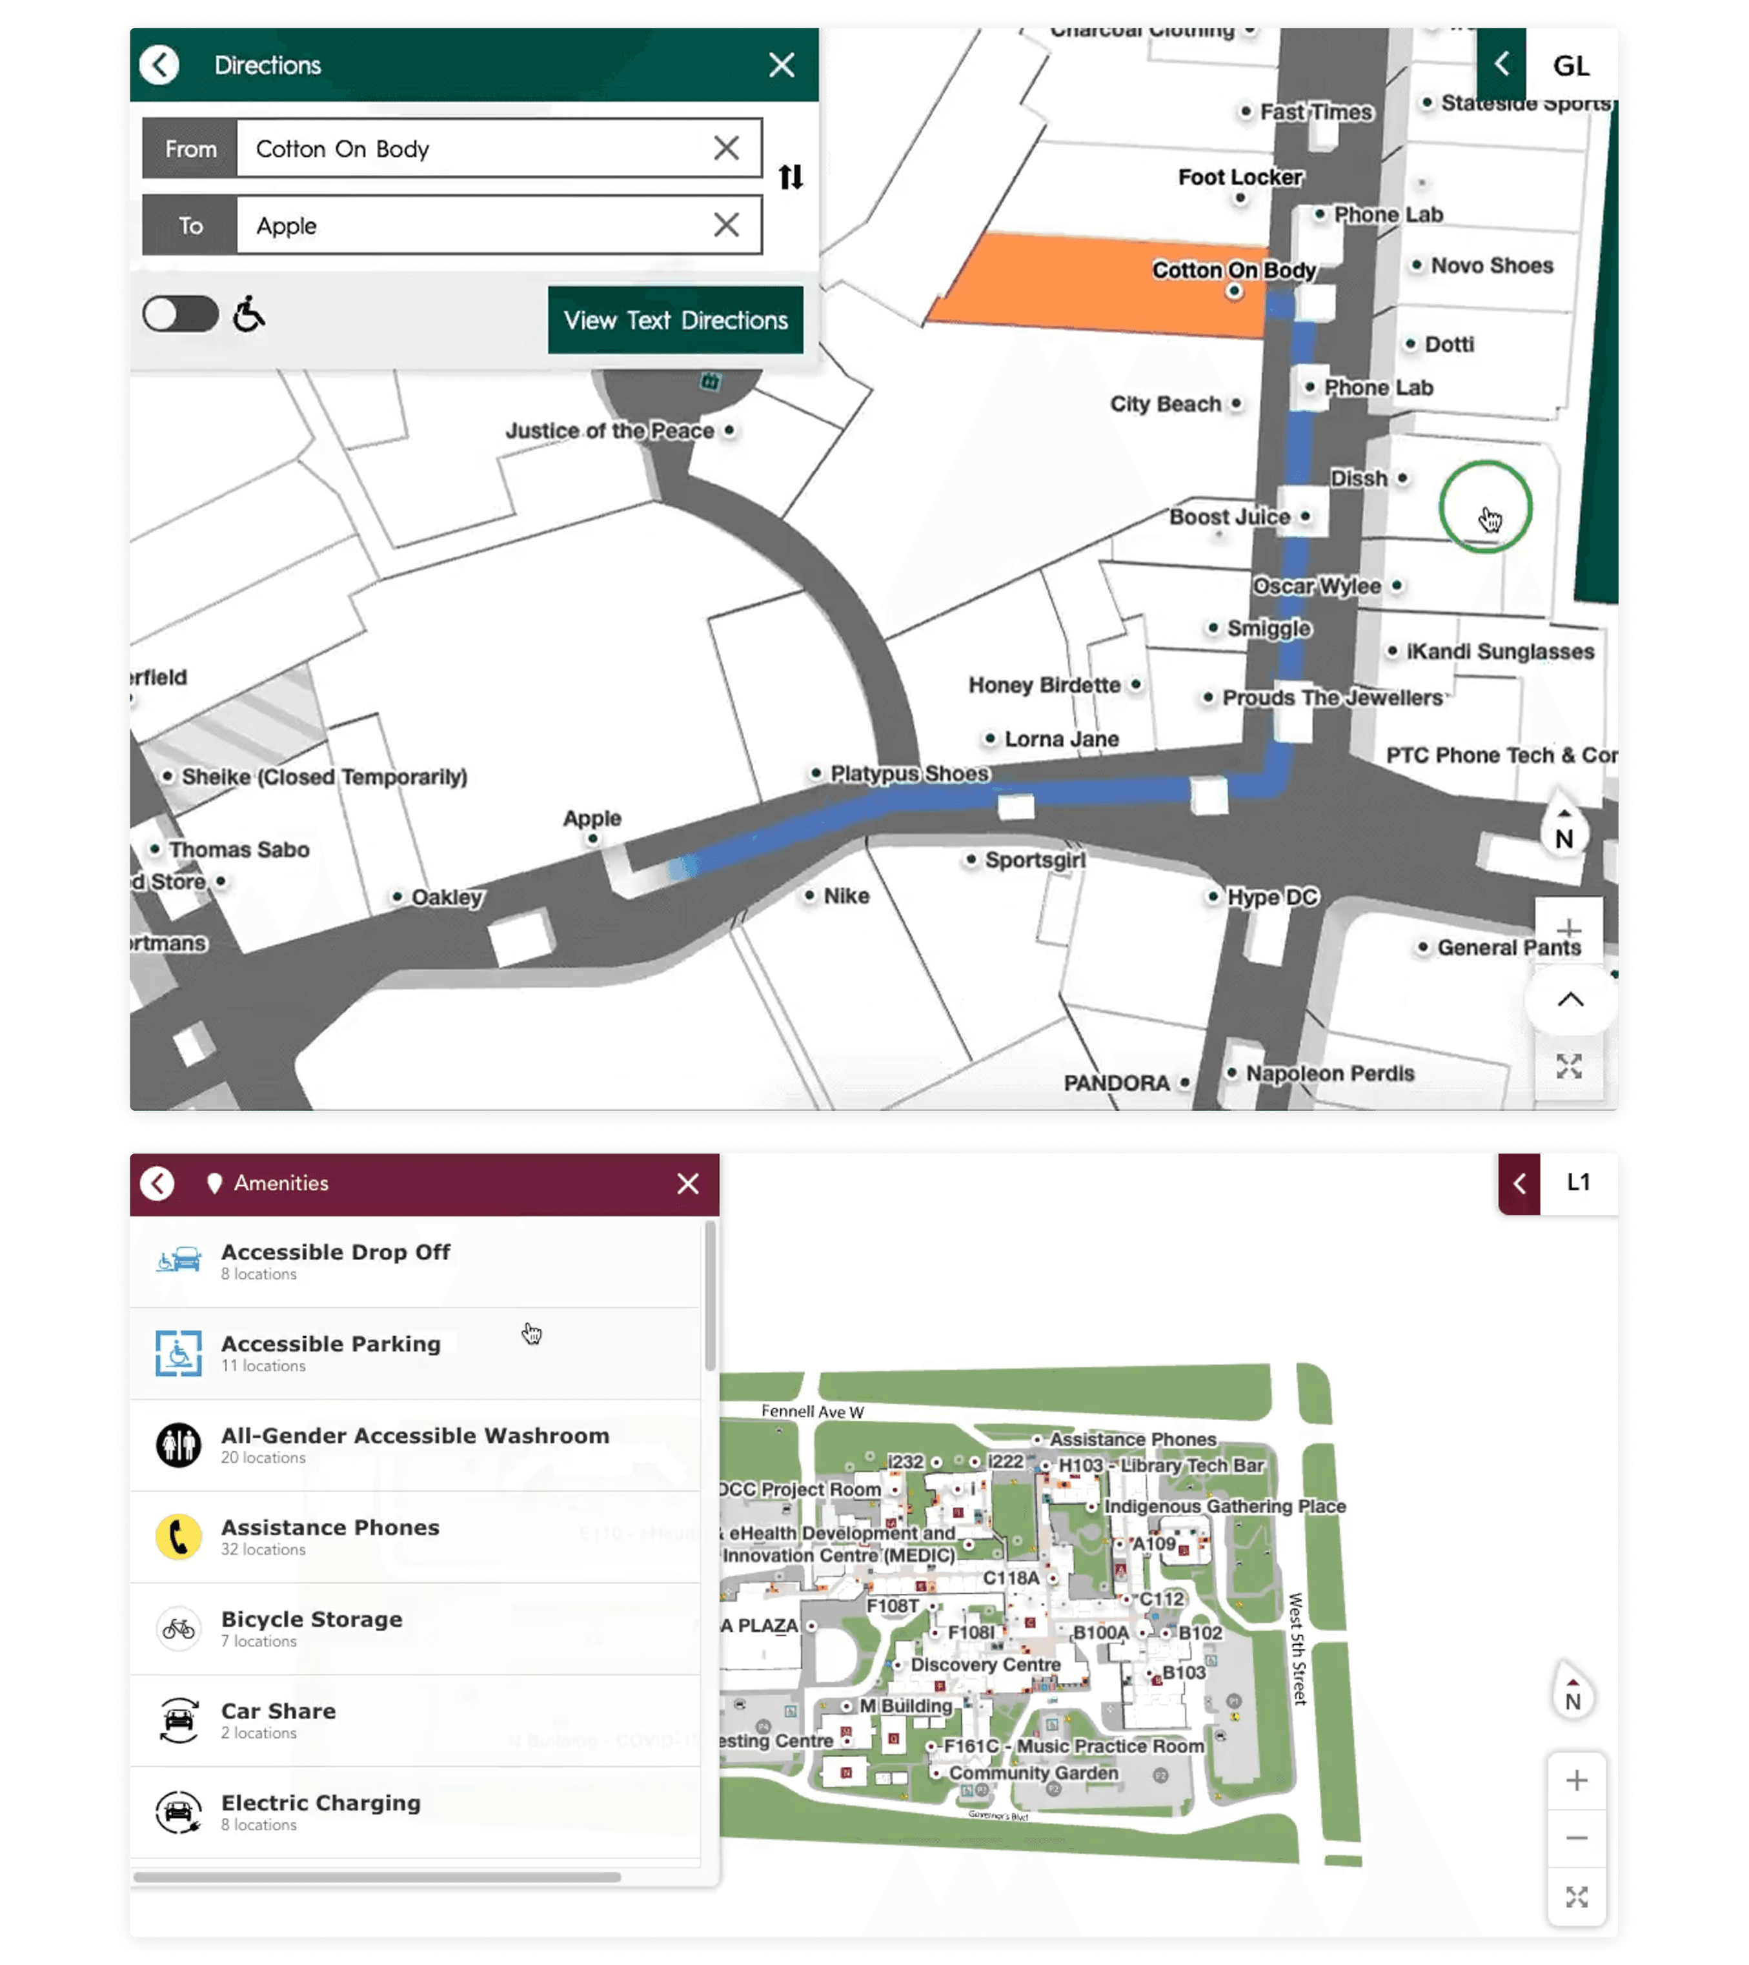
Task: Click the Accessible Parking wheelchair icon
Action: click(179, 1352)
